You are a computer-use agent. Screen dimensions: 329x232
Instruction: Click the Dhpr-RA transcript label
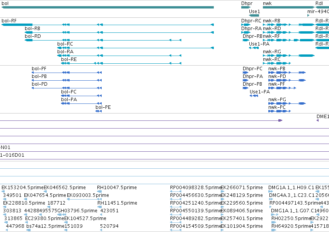click(251, 29)
